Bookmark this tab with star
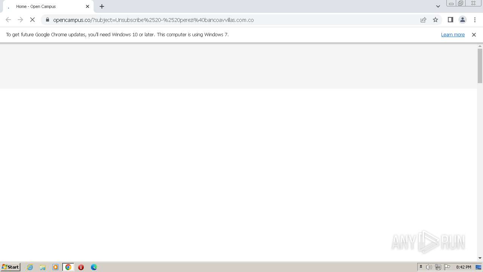Screen dimensions: 483x272 (x=435, y=20)
